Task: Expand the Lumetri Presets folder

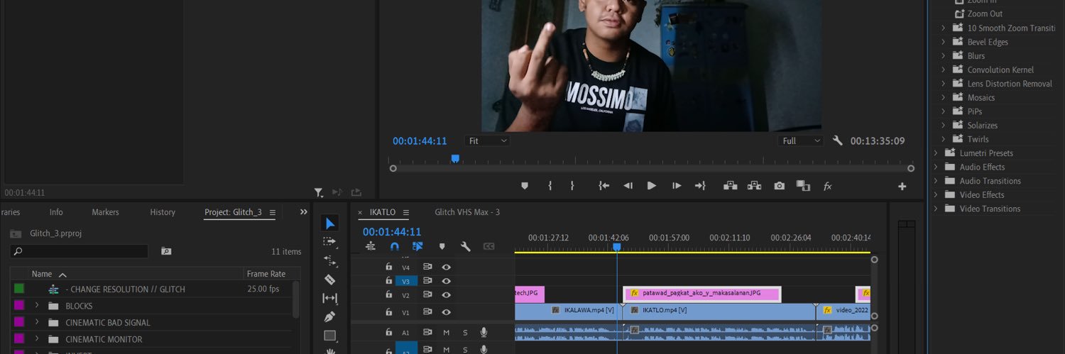Action: [x=936, y=153]
